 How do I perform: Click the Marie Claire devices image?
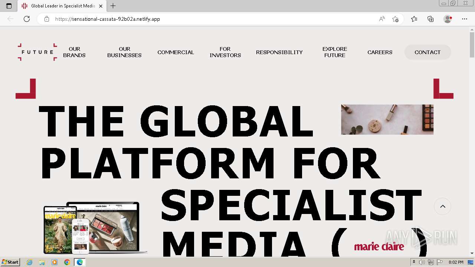[x=95, y=228]
